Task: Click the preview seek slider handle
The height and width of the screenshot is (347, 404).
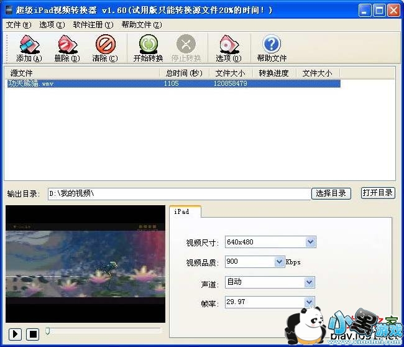Action: click(47, 331)
